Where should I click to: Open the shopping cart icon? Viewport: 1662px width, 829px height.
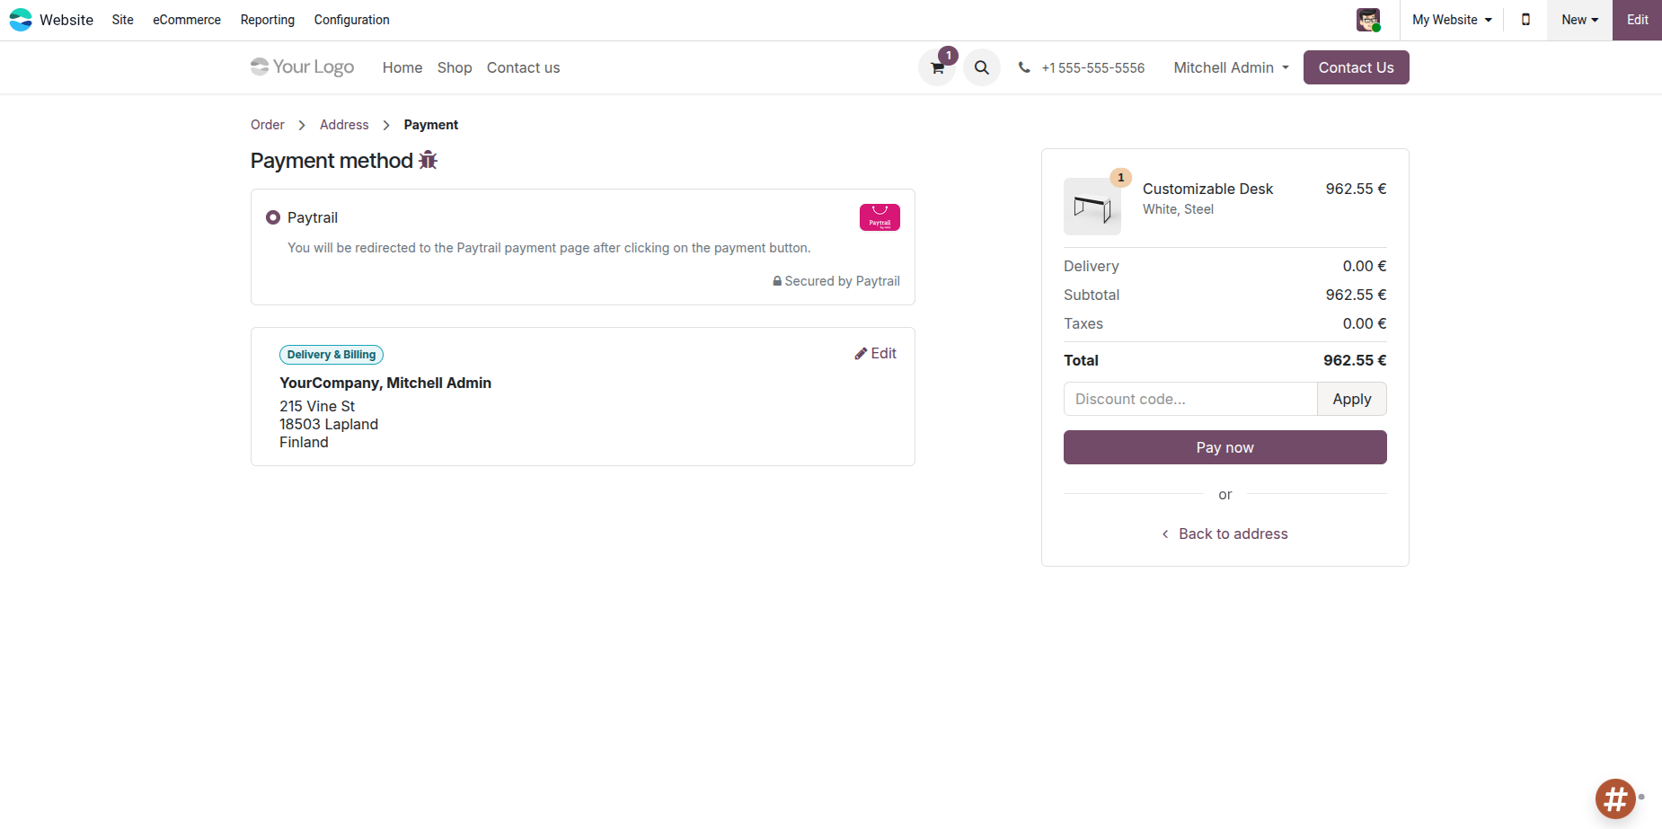click(x=936, y=67)
